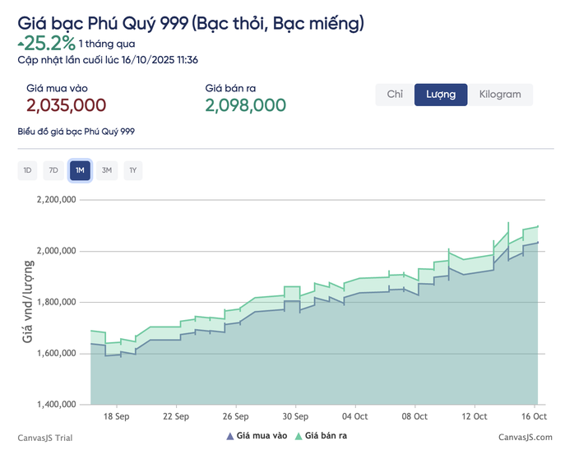Click the Giá bán ra legend label
574x450 pixels.
(326, 436)
